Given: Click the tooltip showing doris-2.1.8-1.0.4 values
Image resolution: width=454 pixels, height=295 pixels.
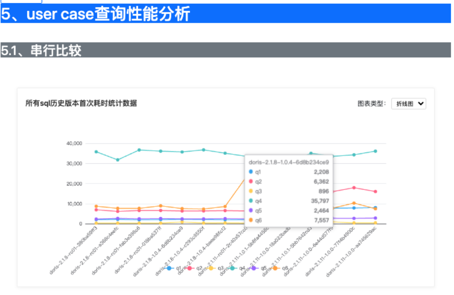Looking at the screenshot, I should (x=289, y=191).
